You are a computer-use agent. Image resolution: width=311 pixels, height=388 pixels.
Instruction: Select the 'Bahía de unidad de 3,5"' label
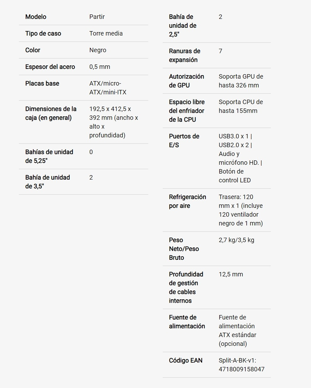pos(48,182)
